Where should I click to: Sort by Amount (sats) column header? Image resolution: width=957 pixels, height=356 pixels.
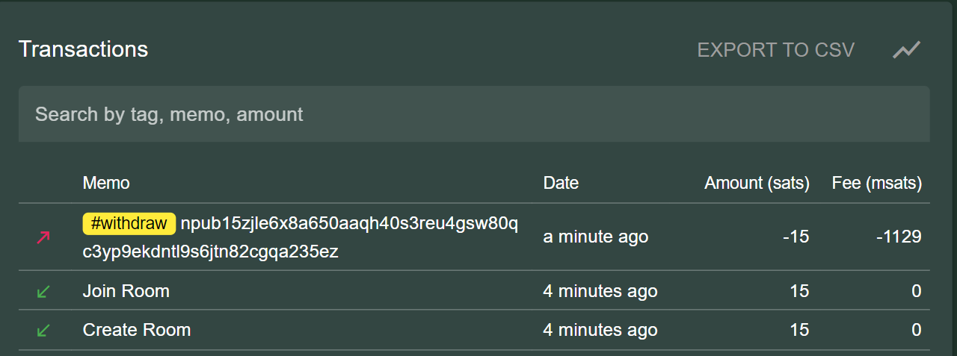[757, 183]
